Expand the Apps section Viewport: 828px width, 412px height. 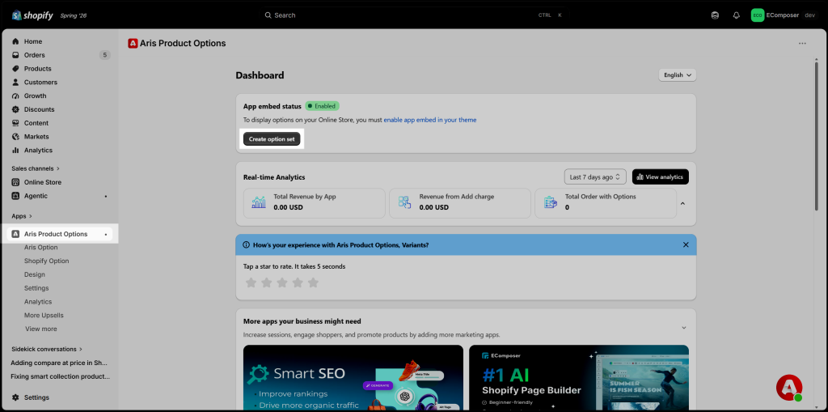(22, 216)
